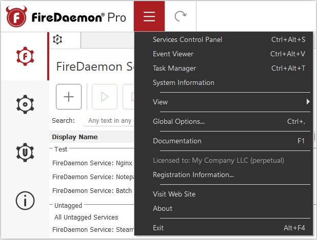Click the refresh arrow icon

(181, 16)
